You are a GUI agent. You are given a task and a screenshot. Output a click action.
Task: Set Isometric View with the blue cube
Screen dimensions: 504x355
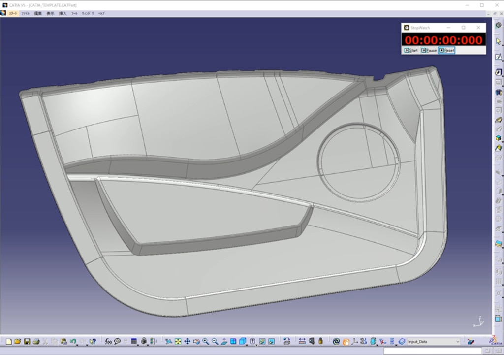coord(243,342)
